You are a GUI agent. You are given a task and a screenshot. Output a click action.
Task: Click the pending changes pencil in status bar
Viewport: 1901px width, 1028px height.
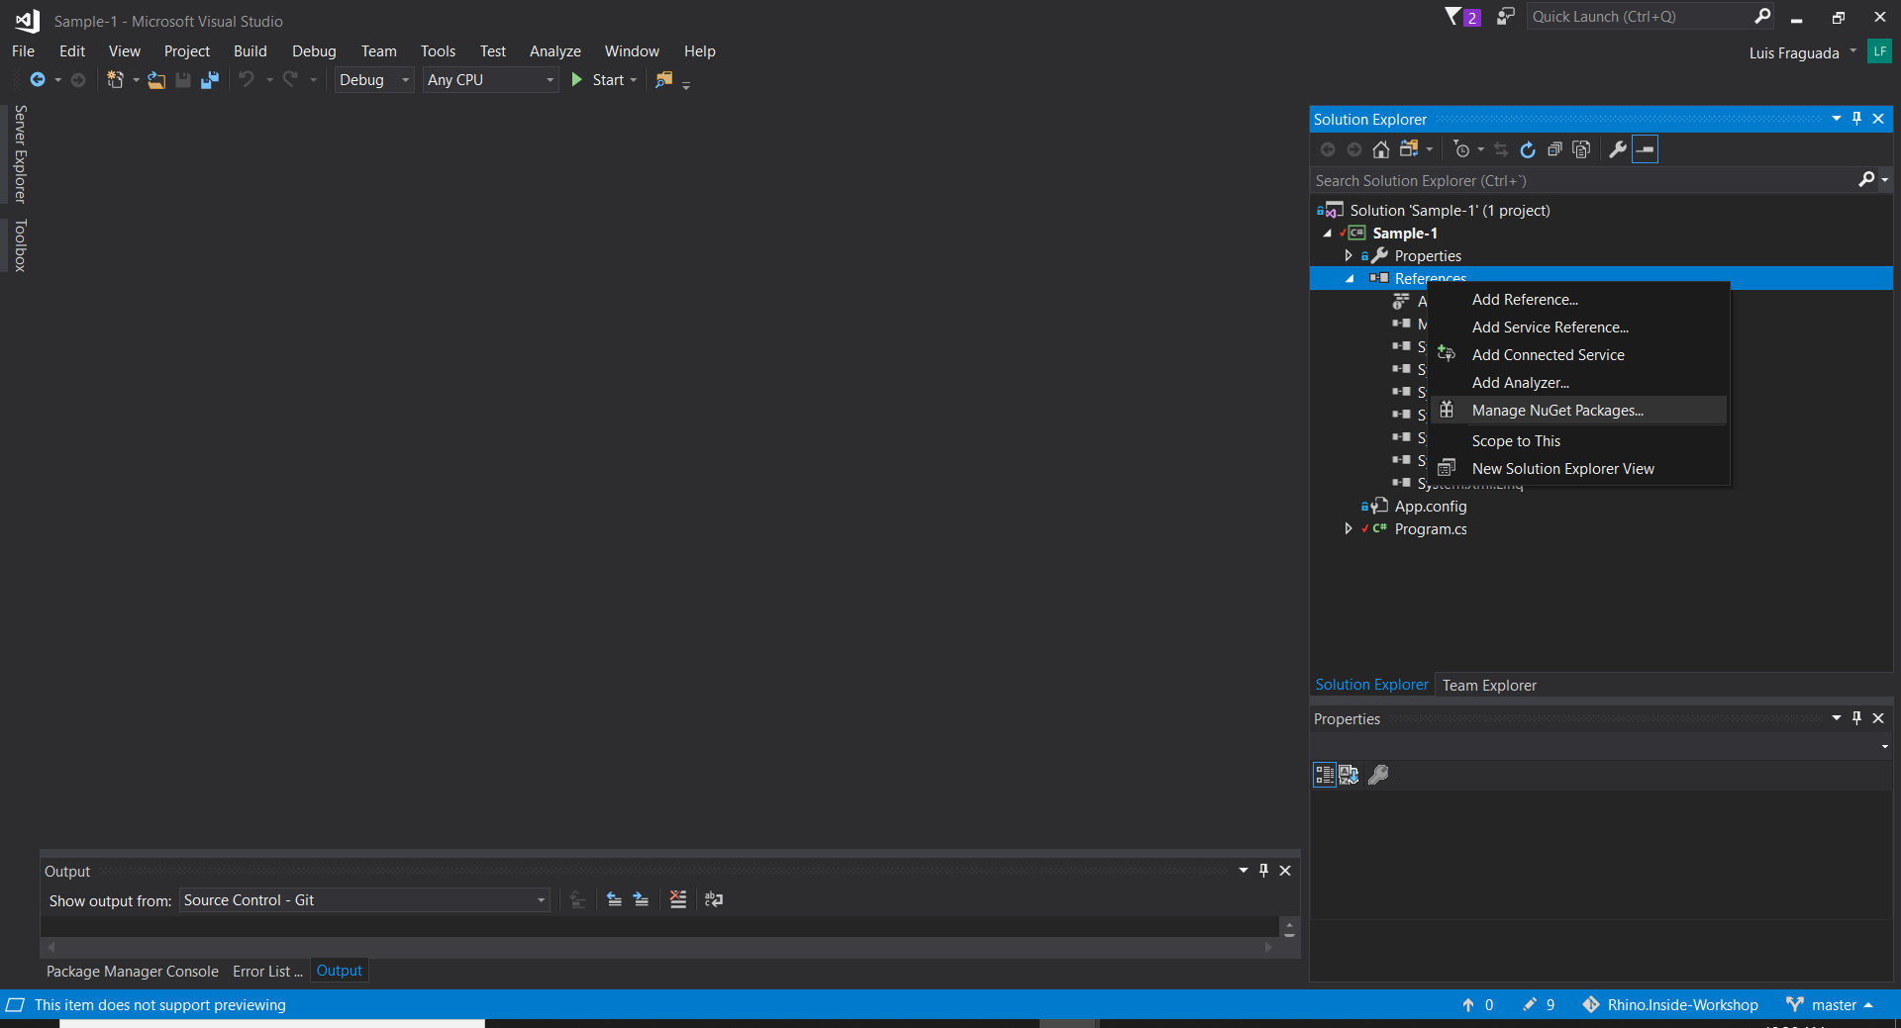[1530, 1005]
